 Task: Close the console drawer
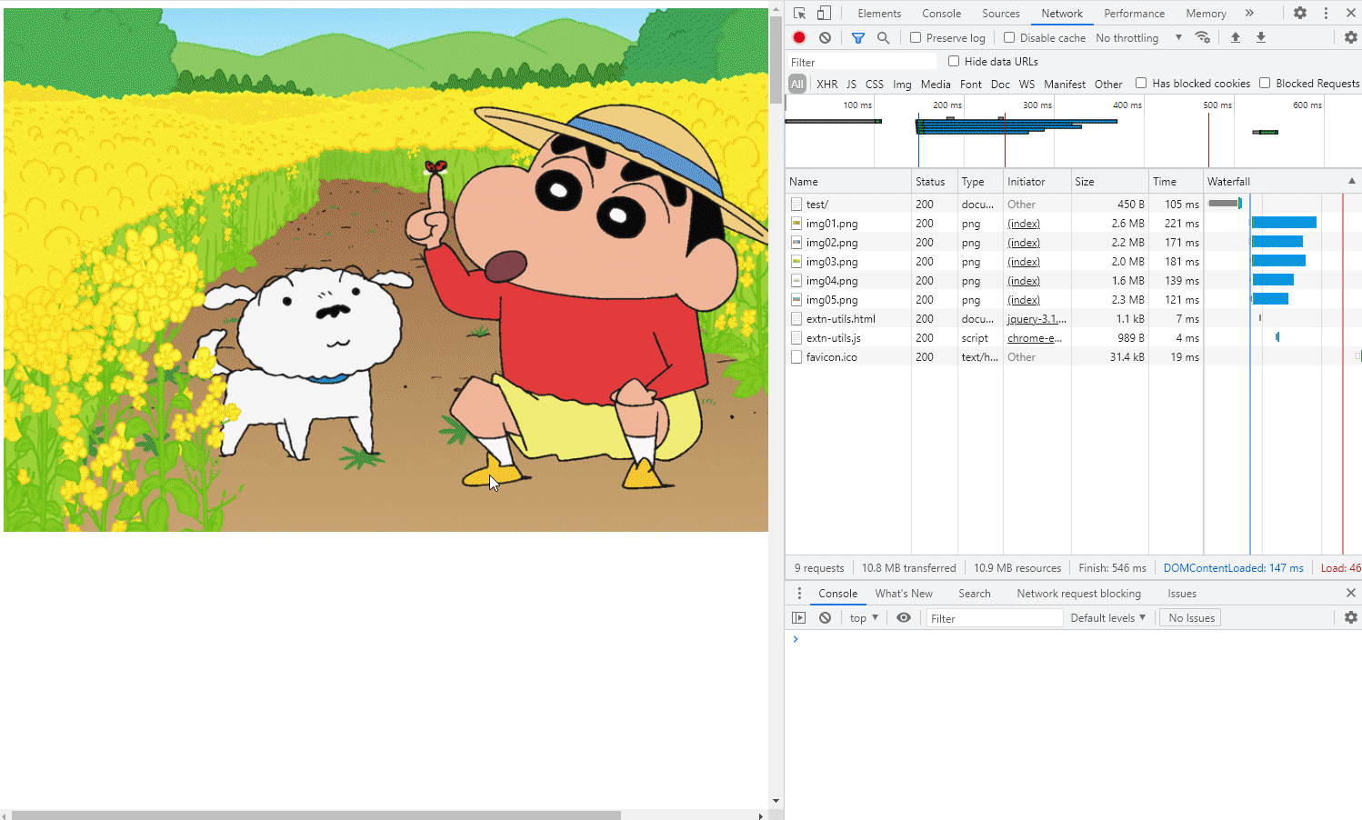tap(1351, 593)
